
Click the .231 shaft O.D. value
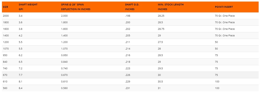pyautogui.click(x=127, y=88)
